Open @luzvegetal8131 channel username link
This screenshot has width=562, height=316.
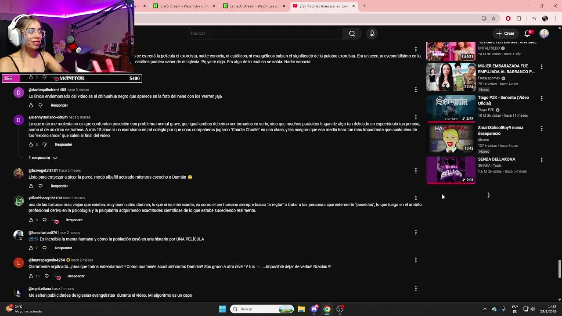[x=43, y=170]
